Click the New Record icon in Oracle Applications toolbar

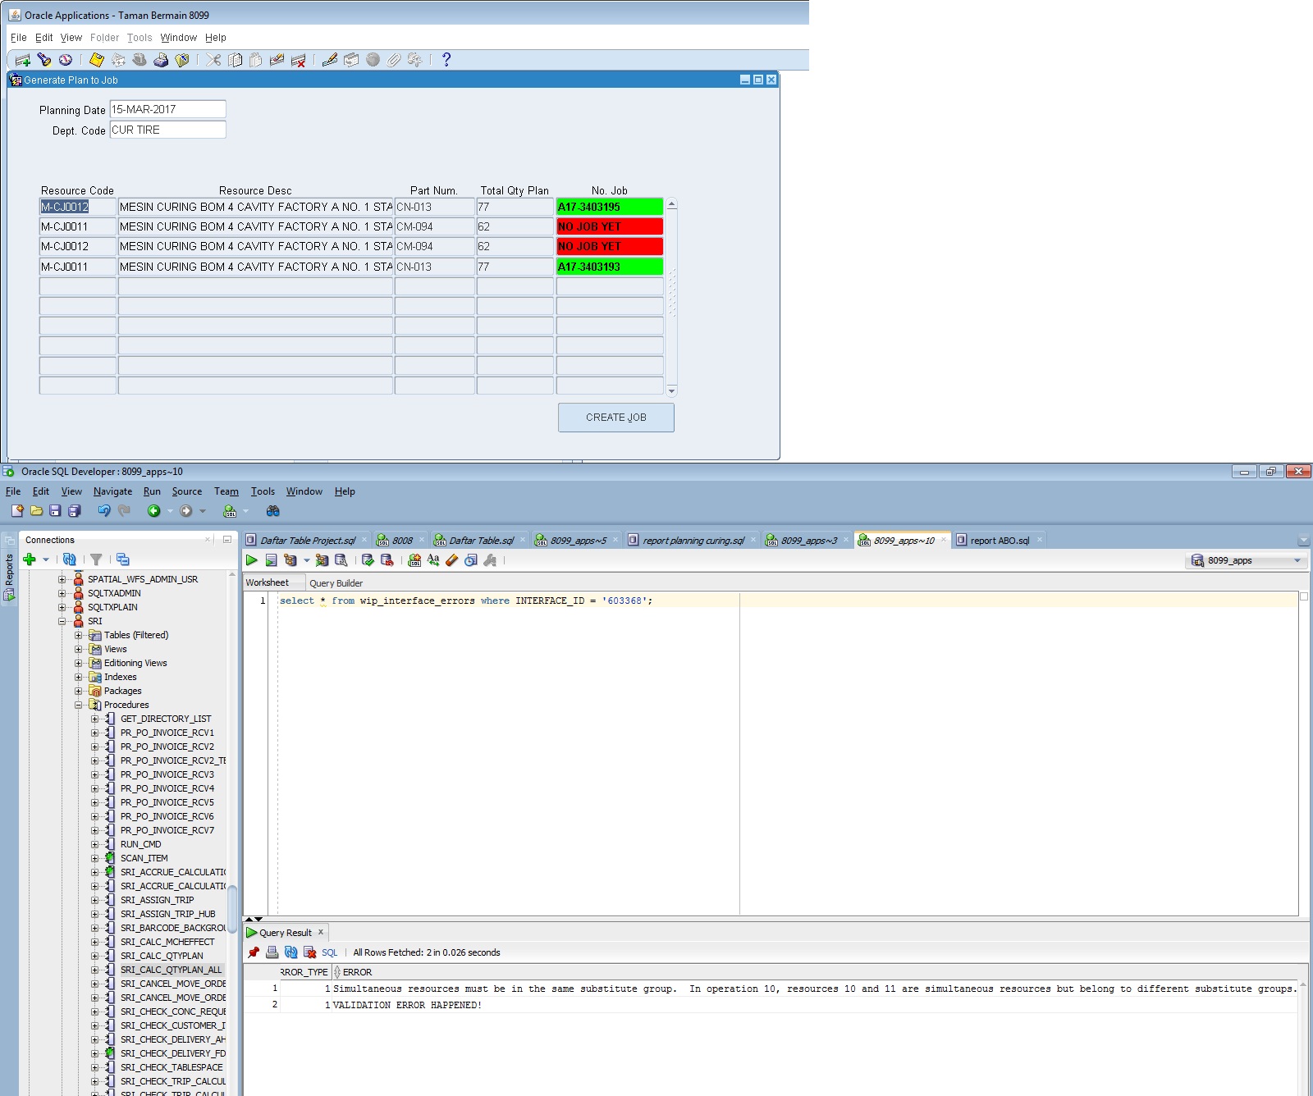(23, 60)
